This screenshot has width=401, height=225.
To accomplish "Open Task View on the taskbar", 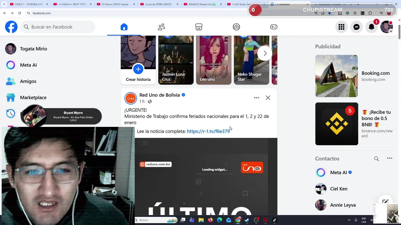I will coord(183,220).
